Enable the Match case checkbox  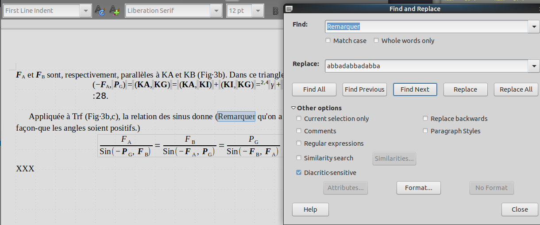click(328, 41)
